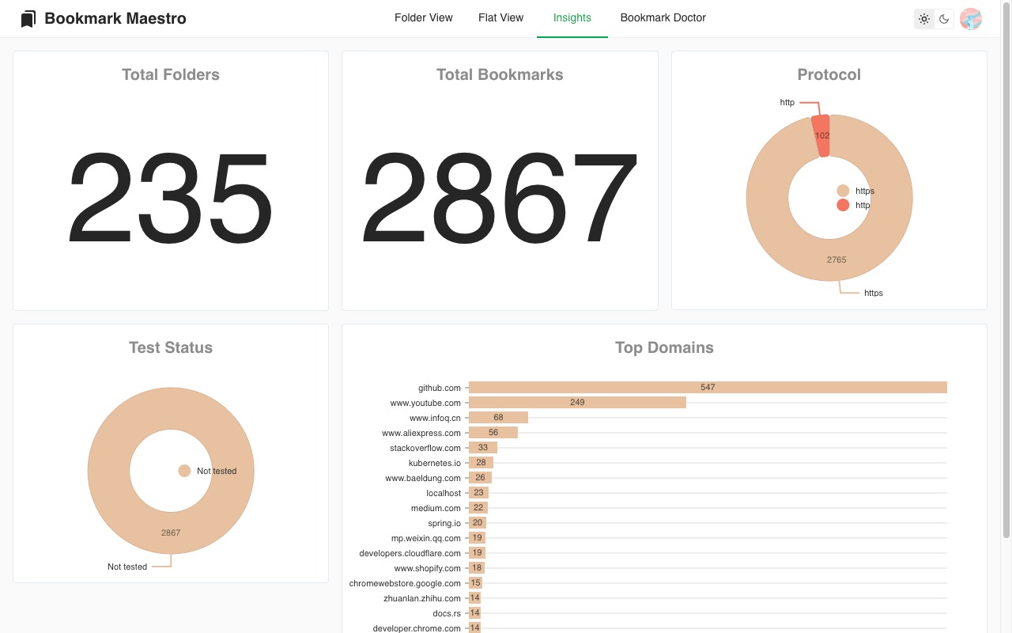This screenshot has width=1012, height=633.
Task: Click the spring.io bar showing 20
Action: coord(478,523)
